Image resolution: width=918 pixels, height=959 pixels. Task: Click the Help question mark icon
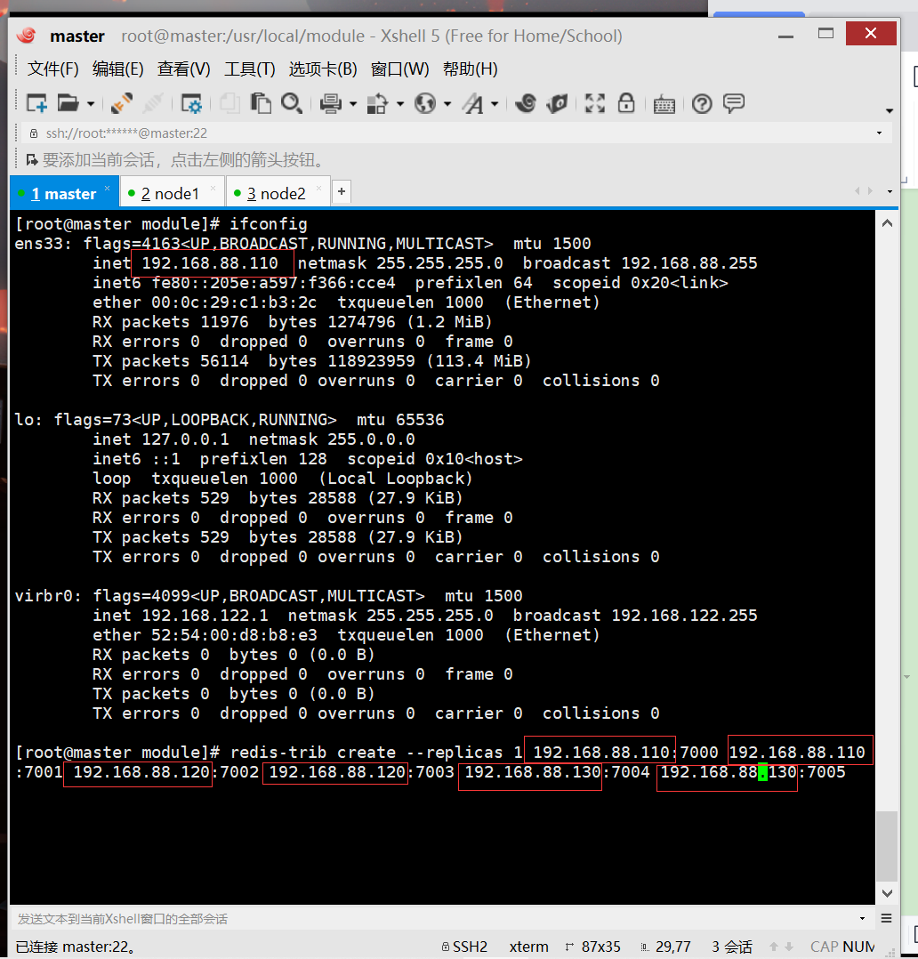pyautogui.click(x=702, y=104)
